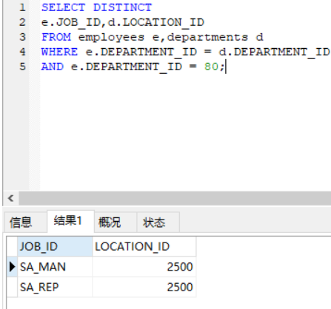Click line number 4 in the gutter
This screenshot has height=309, width=331.
pyautogui.click(x=22, y=52)
